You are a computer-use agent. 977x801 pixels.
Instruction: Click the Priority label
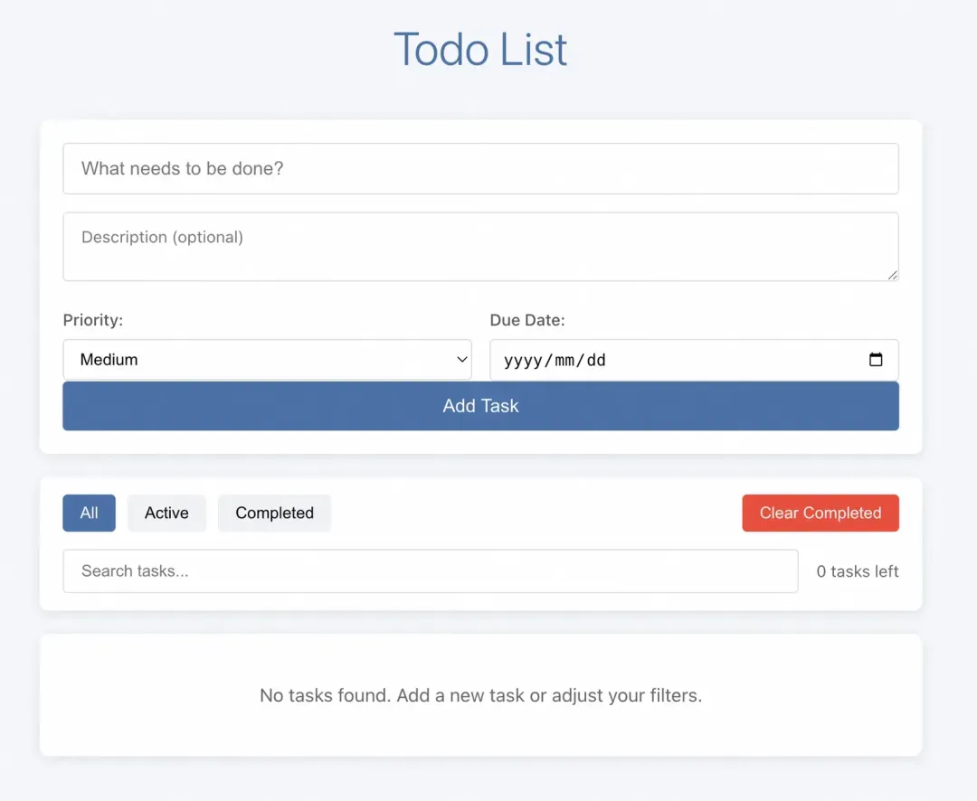click(92, 320)
